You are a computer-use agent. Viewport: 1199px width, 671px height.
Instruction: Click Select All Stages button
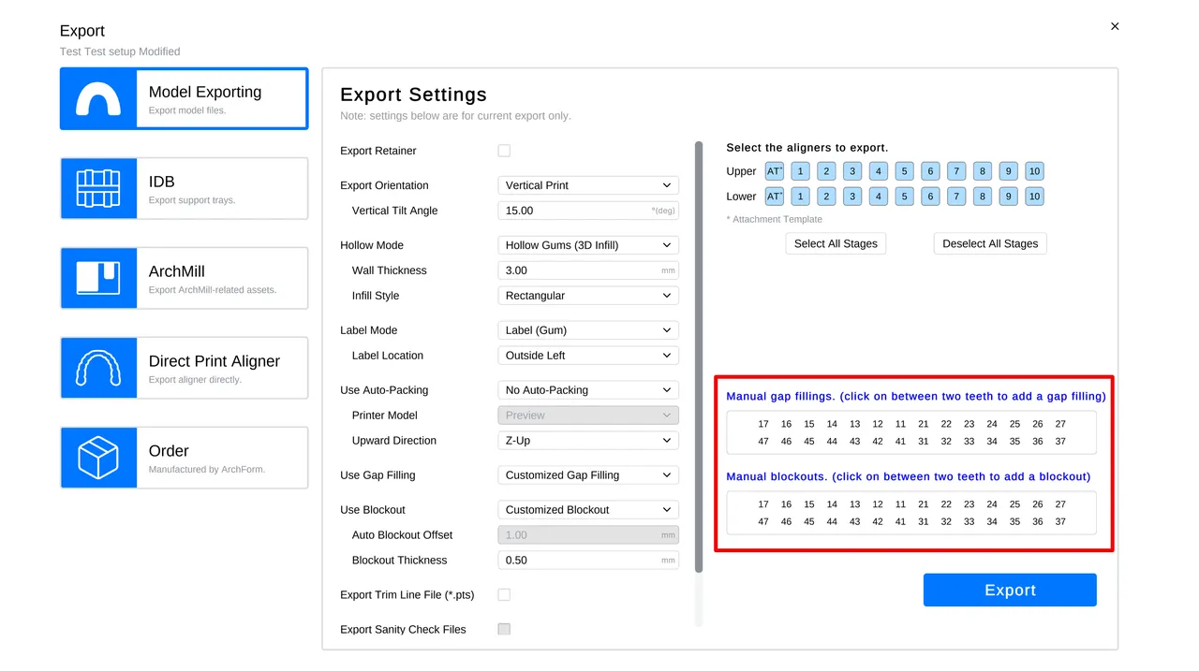pos(836,243)
